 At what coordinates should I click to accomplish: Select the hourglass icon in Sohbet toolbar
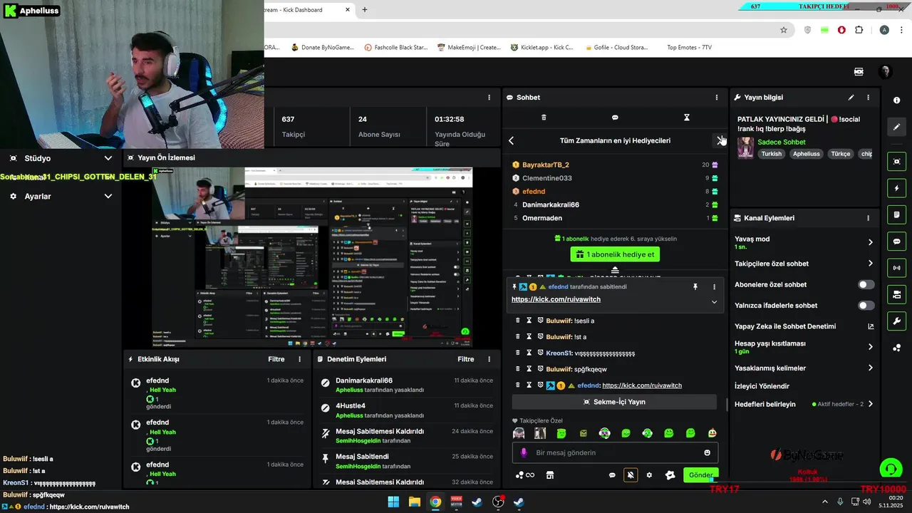tap(687, 118)
